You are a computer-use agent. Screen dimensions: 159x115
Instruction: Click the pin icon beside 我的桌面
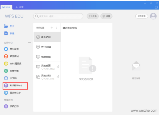[x=58, y=67]
